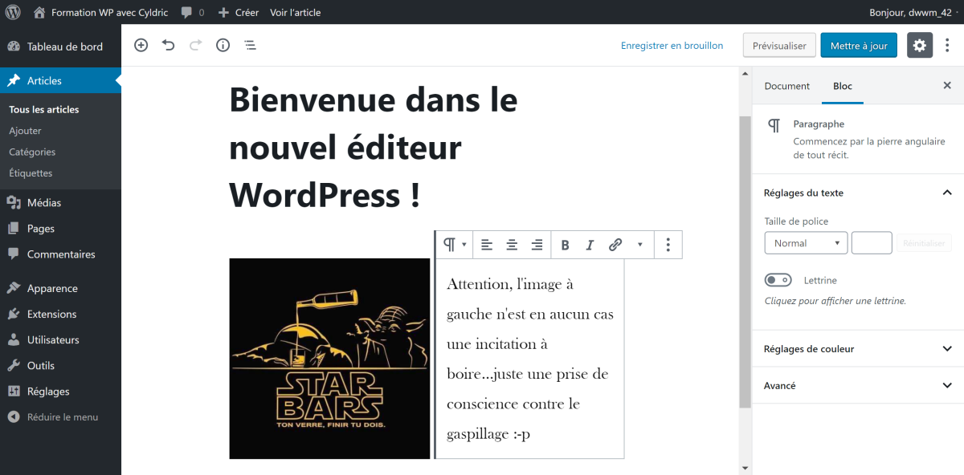Open the Pages menu
This screenshot has width=964, height=475.
(60, 229)
